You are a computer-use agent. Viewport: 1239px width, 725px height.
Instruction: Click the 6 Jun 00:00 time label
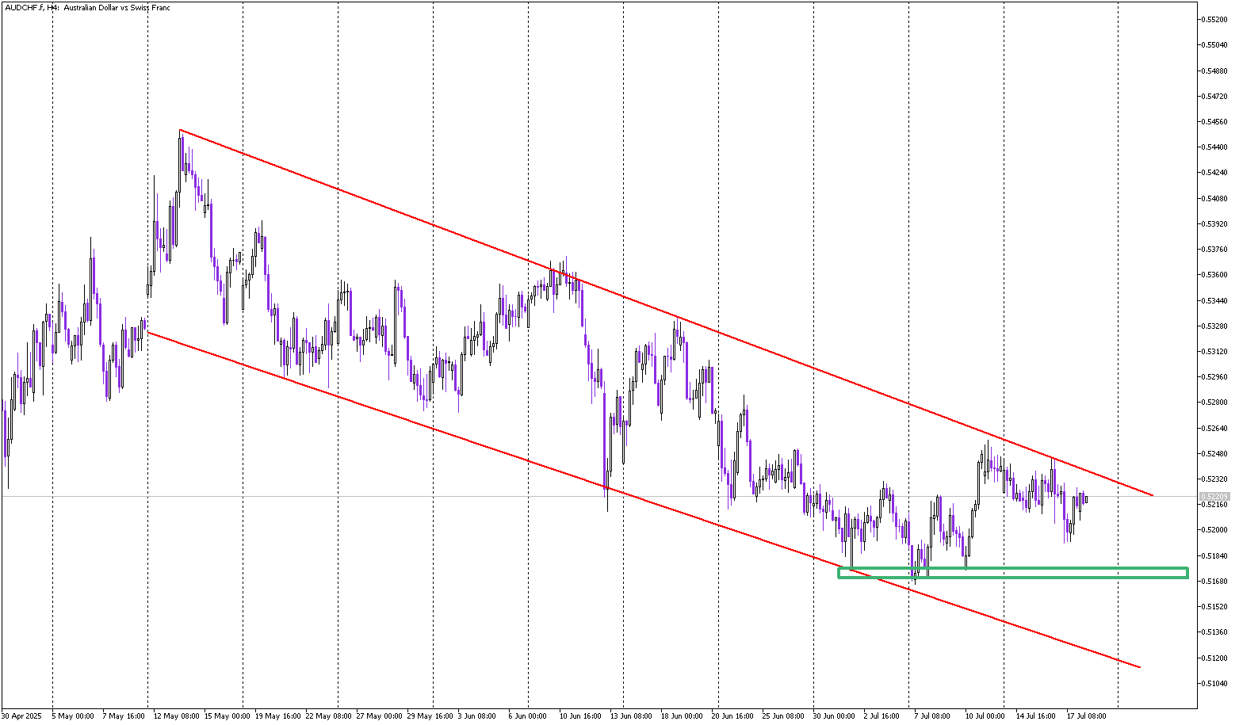(528, 716)
